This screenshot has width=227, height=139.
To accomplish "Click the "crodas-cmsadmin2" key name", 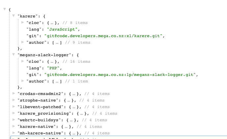I will 41,94.
